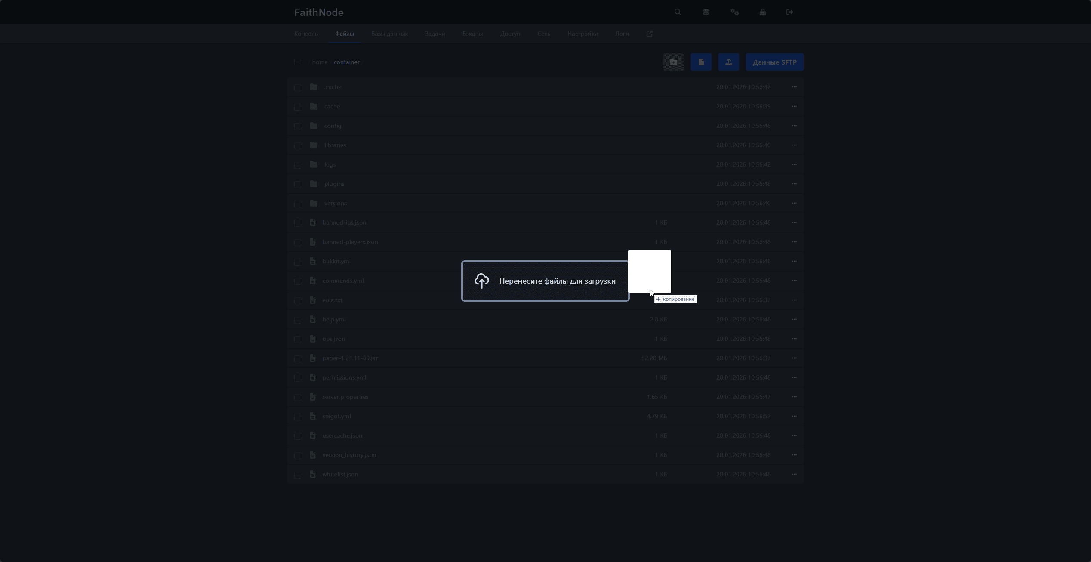
Task: Tick the checkbox for plugins folder
Action: [x=298, y=184]
